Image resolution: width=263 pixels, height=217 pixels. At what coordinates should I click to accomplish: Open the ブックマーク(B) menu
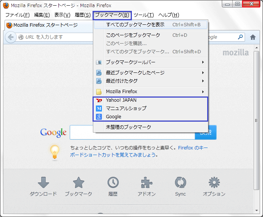click(112, 15)
